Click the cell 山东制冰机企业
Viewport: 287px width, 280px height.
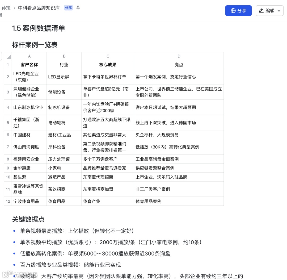tap(29, 107)
